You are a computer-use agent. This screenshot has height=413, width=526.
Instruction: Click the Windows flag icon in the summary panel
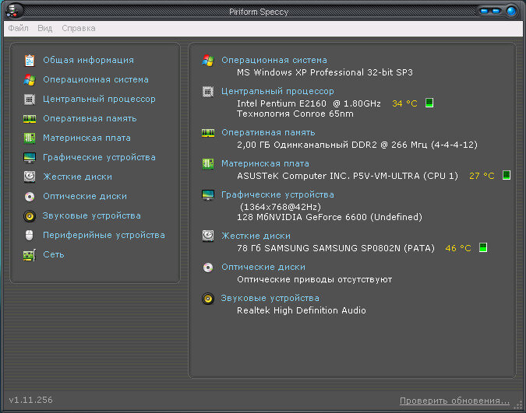[208, 61]
